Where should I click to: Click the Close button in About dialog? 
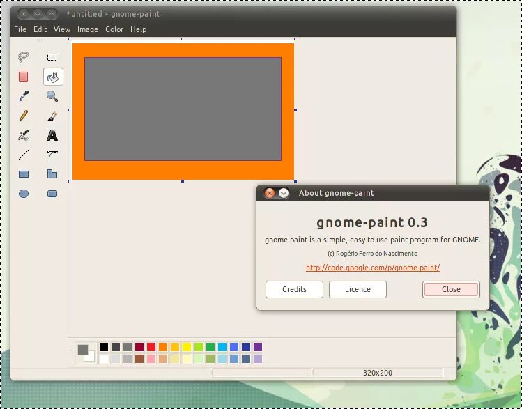click(x=451, y=289)
